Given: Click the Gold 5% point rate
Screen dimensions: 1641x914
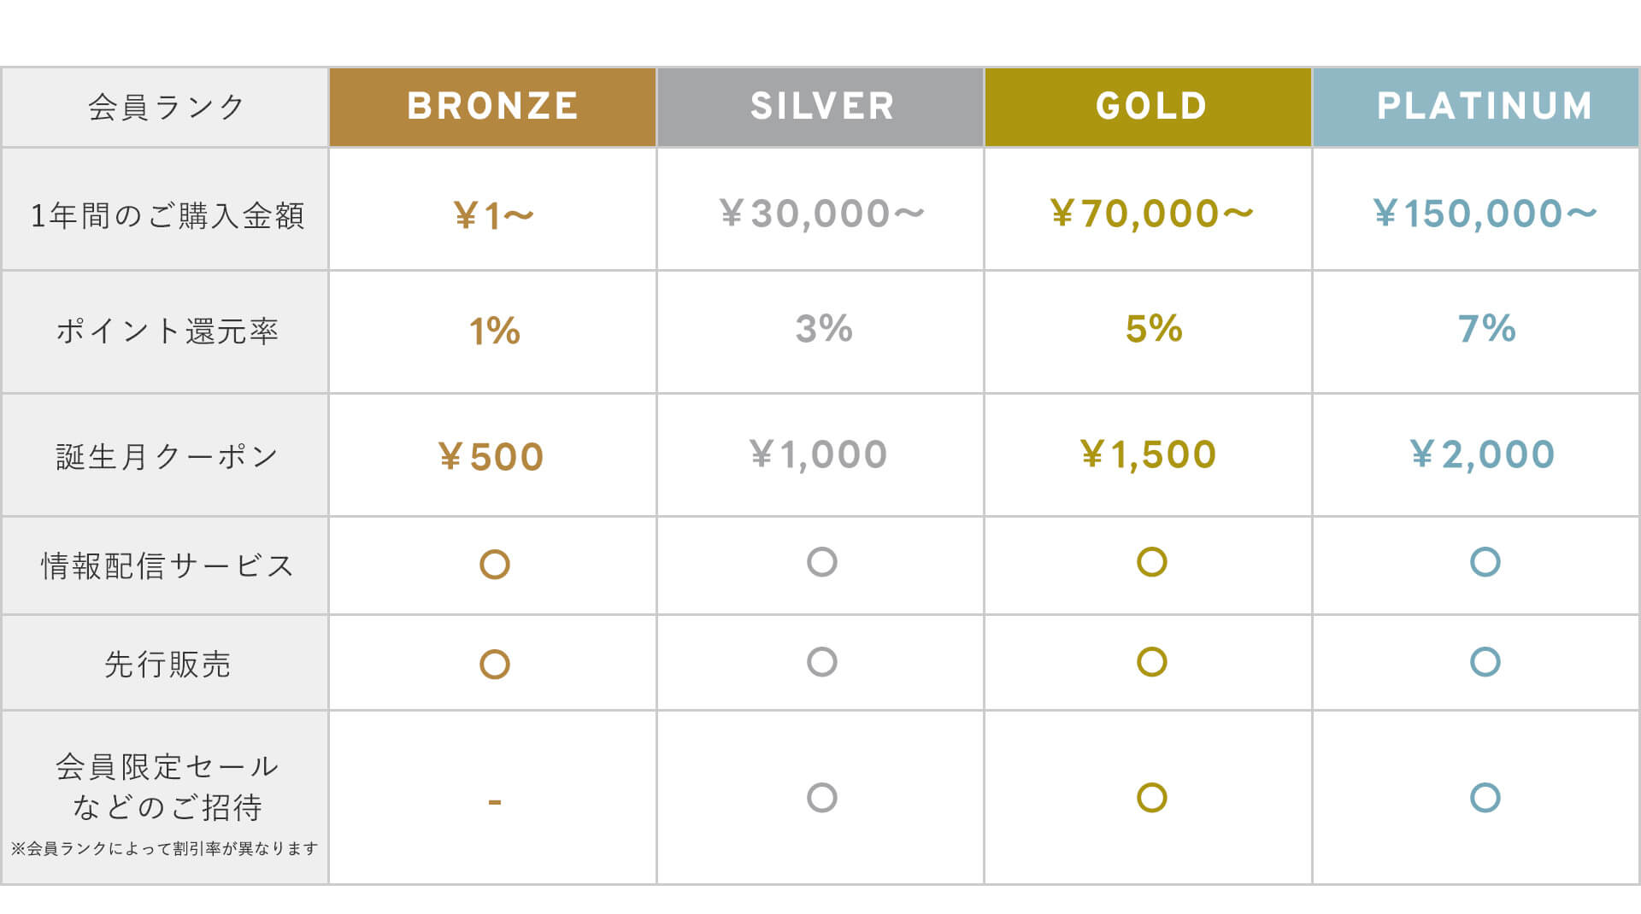Looking at the screenshot, I should 1154,329.
